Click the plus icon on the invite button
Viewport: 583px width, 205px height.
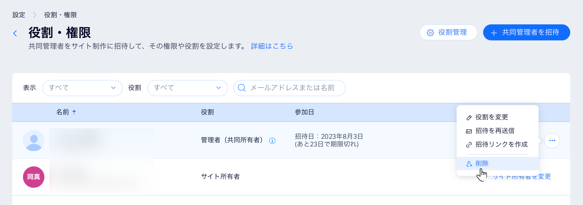pos(494,33)
